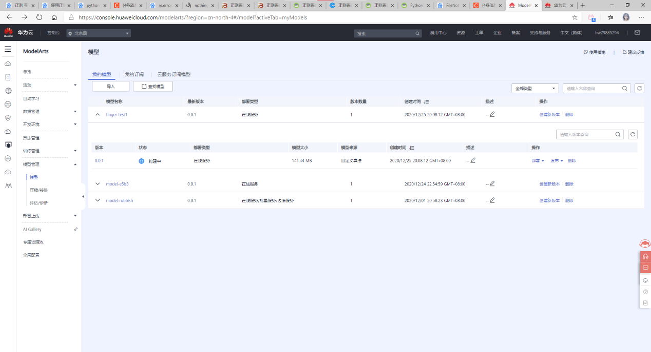The height and width of the screenshot is (352, 651).
Task: Open the notepad widget icon on the right edge
Action: (x=645, y=303)
